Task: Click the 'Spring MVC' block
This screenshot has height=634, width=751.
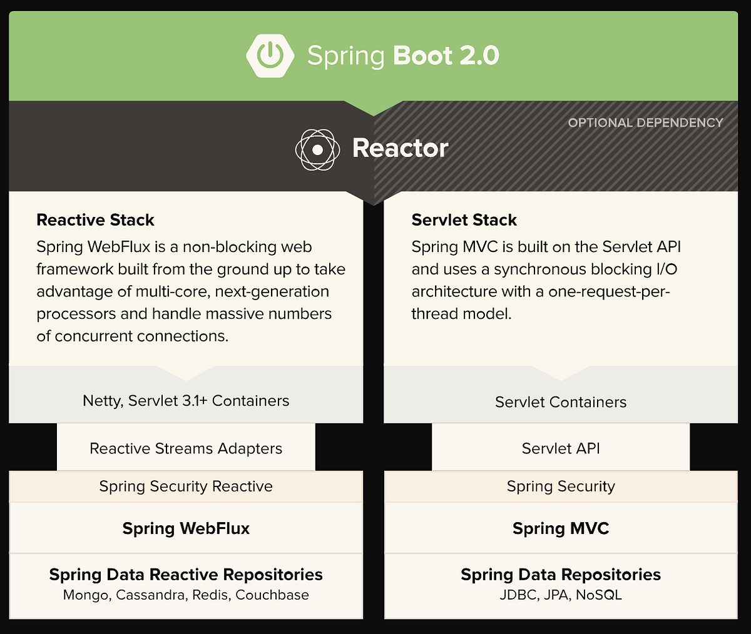Action: pyautogui.click(x=561, y=528)
